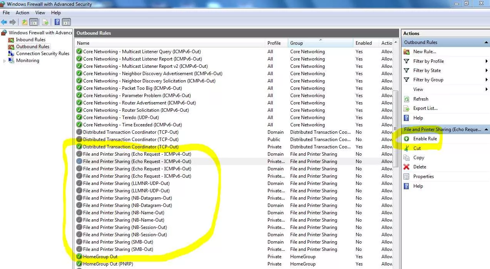
Task: Click the Refresh icon in the Actions pane
Action: coord(406,99)
